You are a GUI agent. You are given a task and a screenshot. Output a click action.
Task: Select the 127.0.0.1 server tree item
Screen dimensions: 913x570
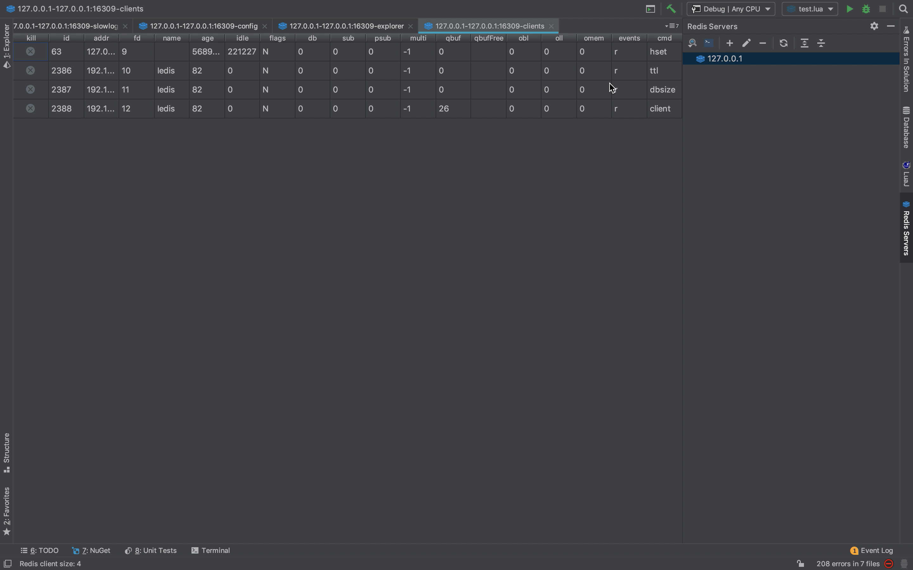pyautogui.click(x=791, y=59)
